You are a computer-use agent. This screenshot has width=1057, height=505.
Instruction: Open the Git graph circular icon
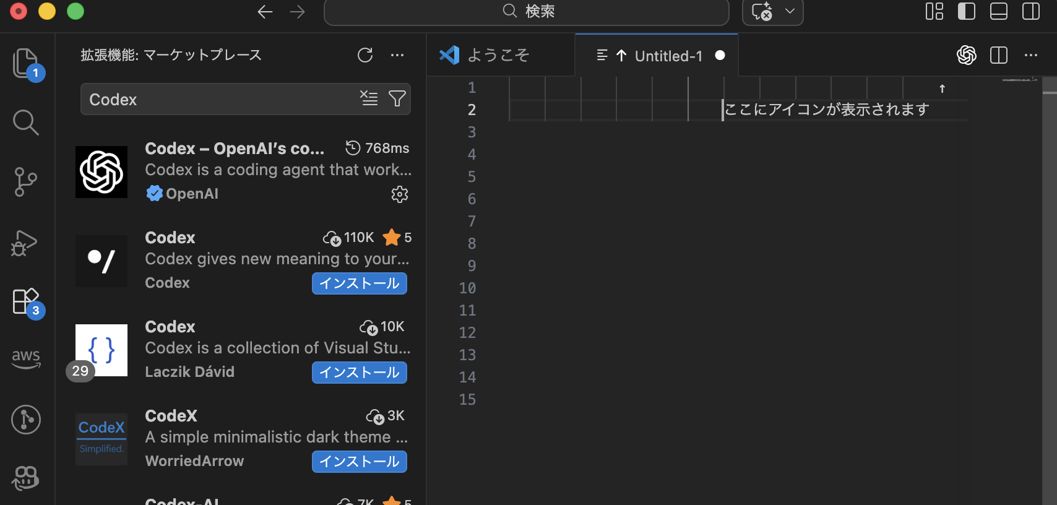pyautogui.click(x=25, y=420)
